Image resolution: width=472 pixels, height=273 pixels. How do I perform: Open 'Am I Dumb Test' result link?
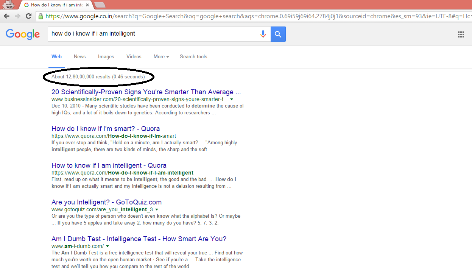coord(139,239)
